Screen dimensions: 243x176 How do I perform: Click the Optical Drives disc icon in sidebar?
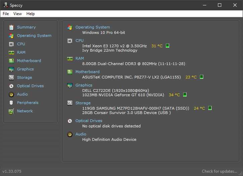coord(11,86)
